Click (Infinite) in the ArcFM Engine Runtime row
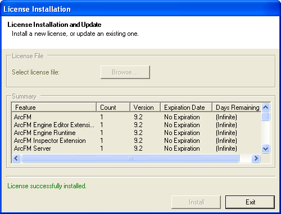Image resolution: width=281 pixels, height=214 pixels. [226, 133]
